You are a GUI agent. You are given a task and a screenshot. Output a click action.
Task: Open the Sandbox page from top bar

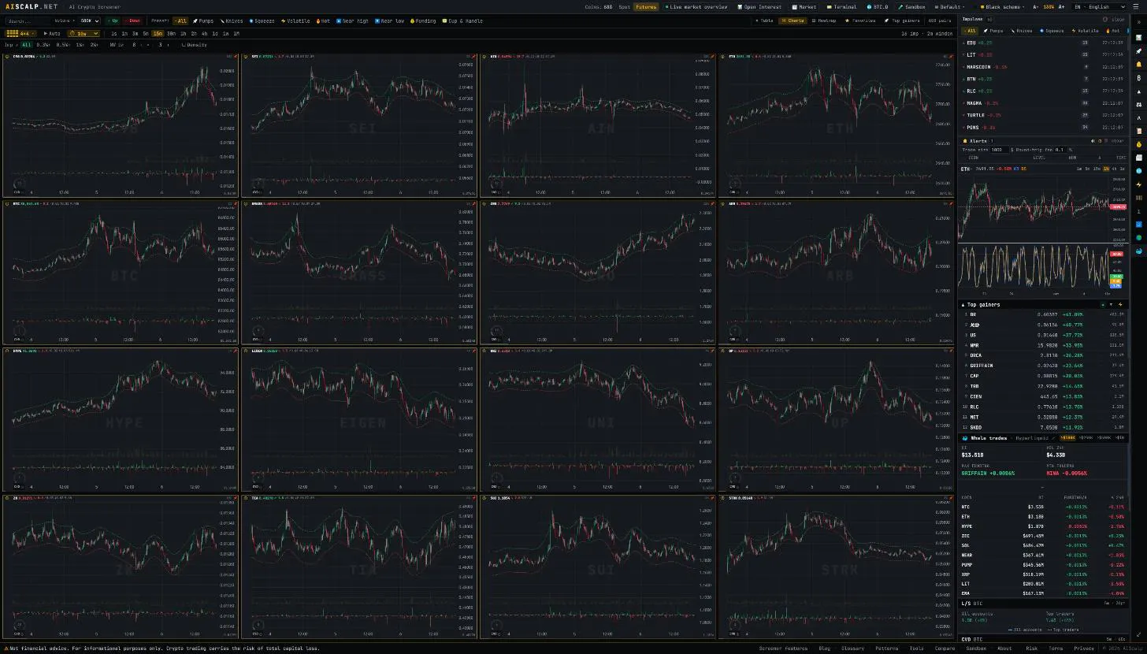click(x=912, y=6)
